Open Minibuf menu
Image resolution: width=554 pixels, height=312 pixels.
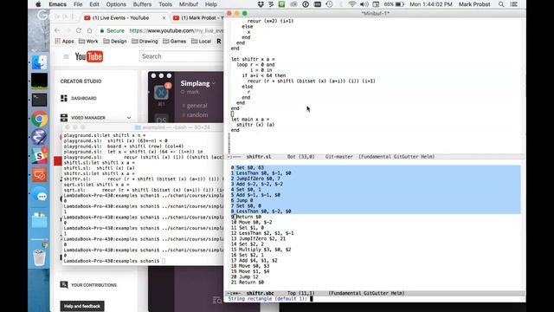coord(189,4)
